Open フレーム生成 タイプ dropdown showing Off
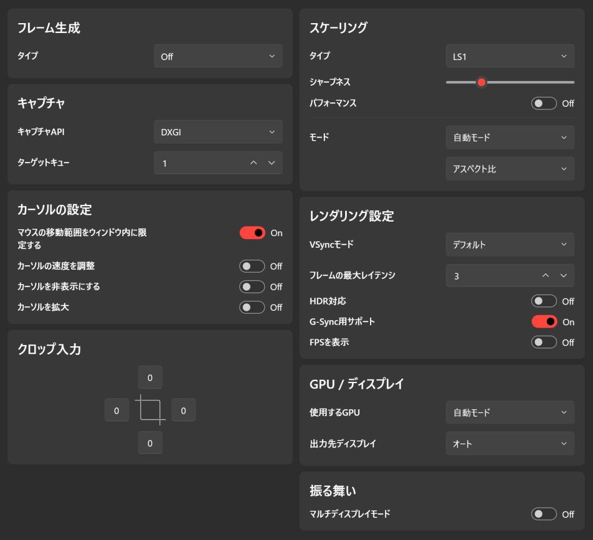The image size is (593, 540). pyautogui.click(x=218, y=57)
